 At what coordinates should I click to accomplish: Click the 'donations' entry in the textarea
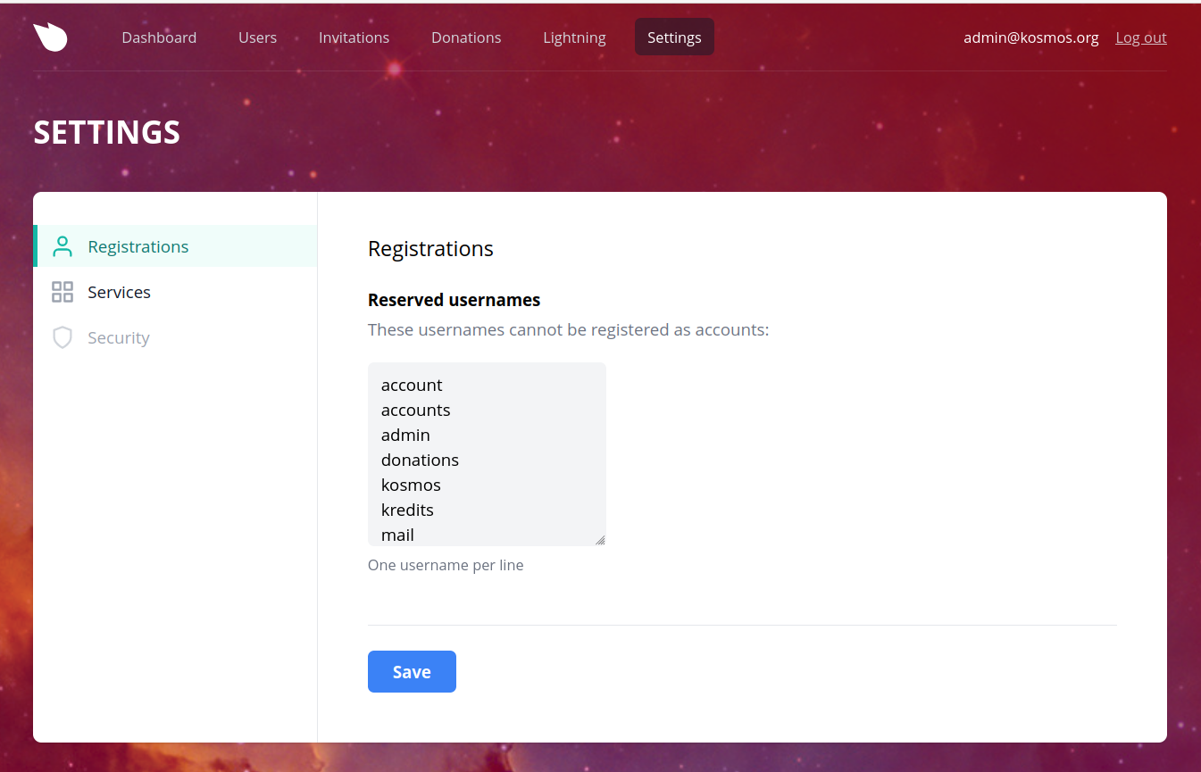[x=420, y=461]
